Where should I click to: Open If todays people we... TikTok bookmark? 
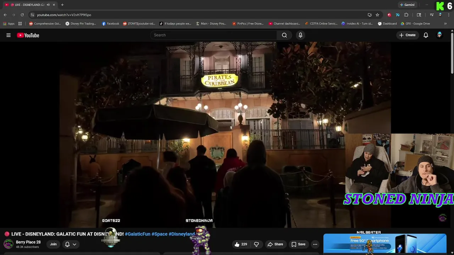tap(175, 24)
